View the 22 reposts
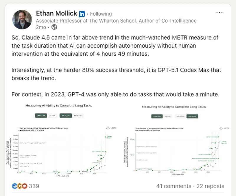236x196 pixels. (210, 186)
